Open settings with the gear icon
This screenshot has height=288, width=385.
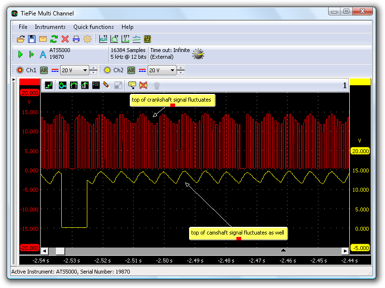87,39
